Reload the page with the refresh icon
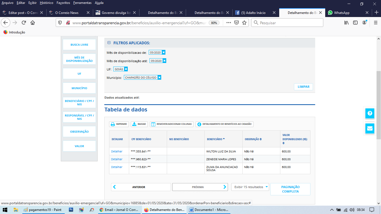This screenshot has height=214, width=381. pos(24,23)
